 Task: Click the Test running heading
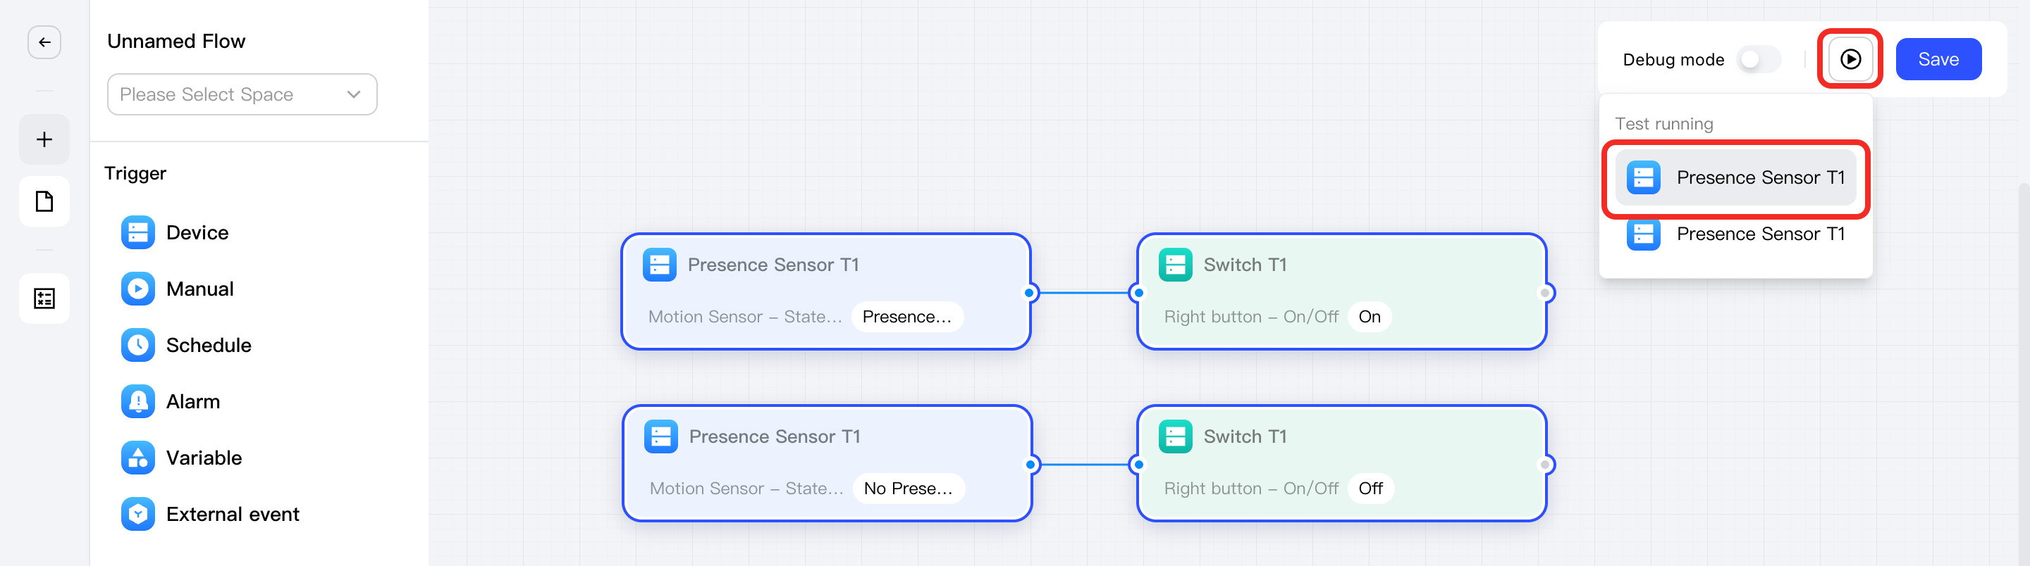(1663, 124)
